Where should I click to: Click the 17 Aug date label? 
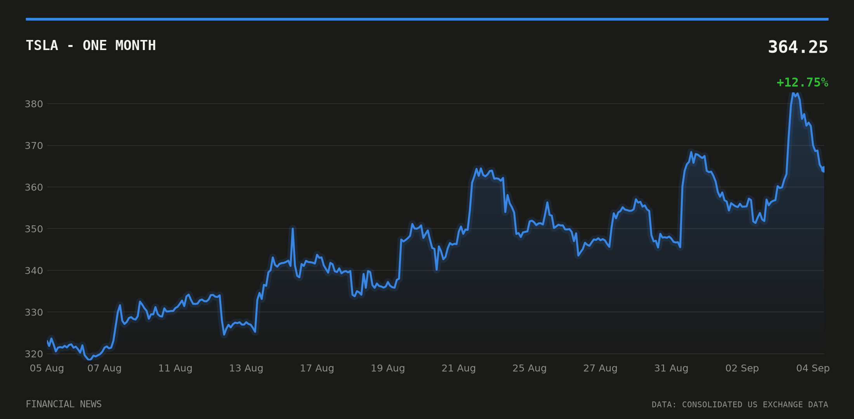(x=317, y=368)
